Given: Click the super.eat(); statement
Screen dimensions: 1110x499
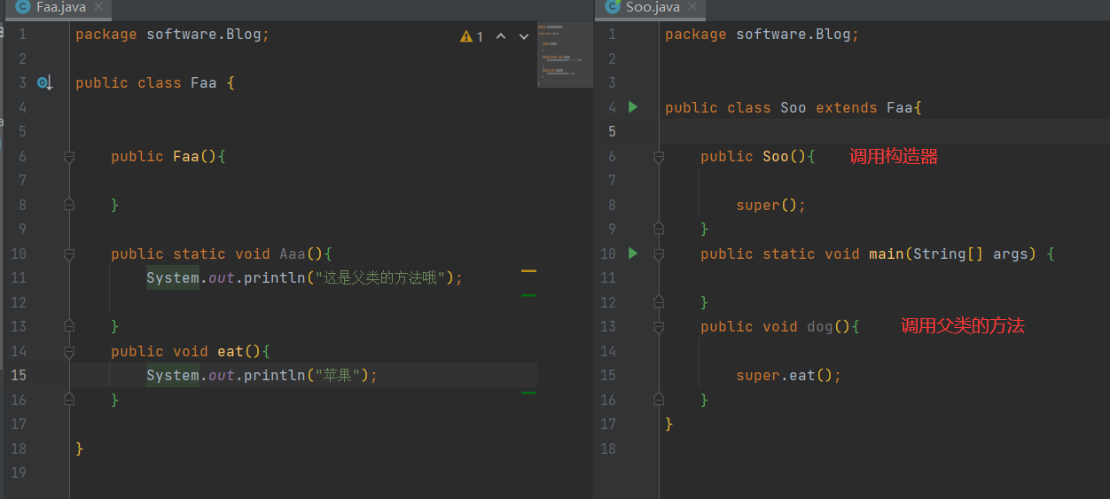Looking at the screenshot, I should [788, 376].
